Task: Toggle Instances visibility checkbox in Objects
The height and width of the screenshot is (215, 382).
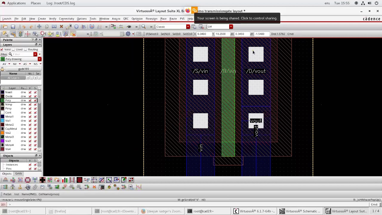Action: pyautogui.click(x=30, y=165)
